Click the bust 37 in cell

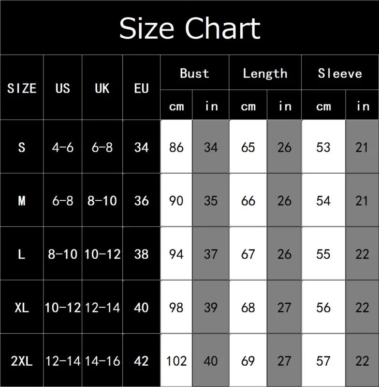[211, 253]
